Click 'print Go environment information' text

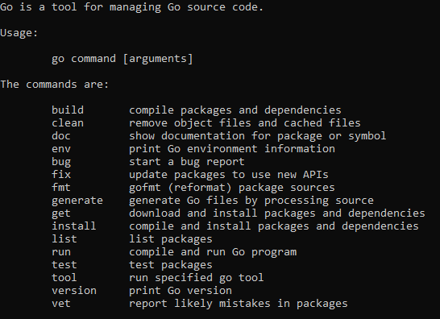[x=232, y=149]
